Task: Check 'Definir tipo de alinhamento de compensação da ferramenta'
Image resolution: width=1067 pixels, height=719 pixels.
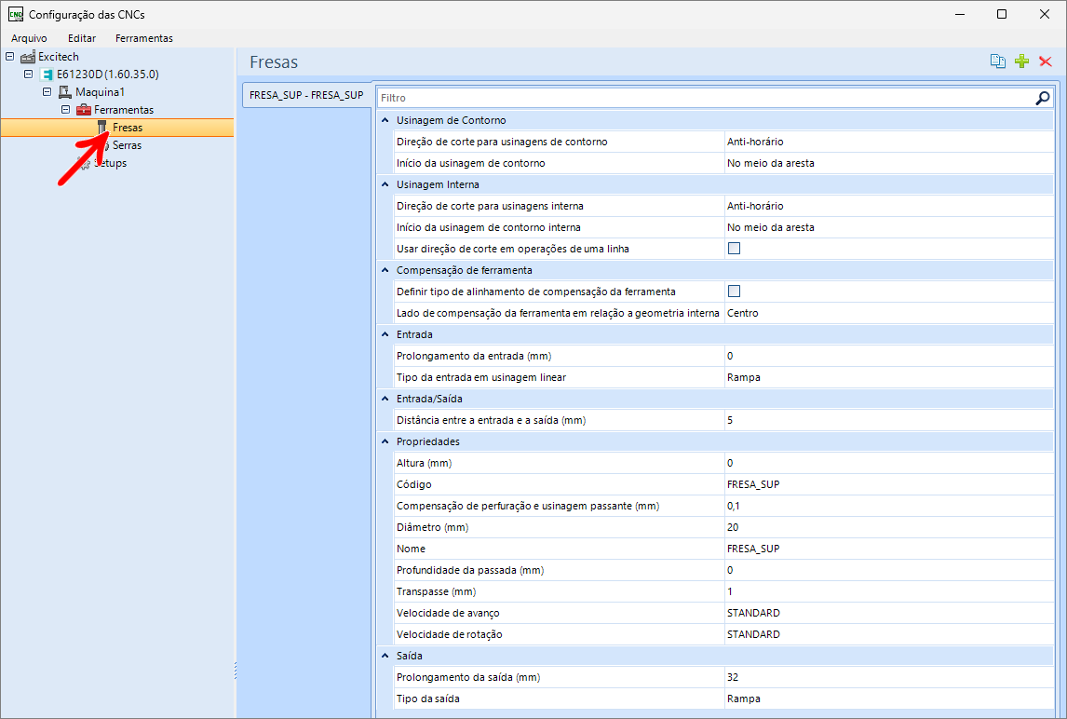Action: click(734, 292)
